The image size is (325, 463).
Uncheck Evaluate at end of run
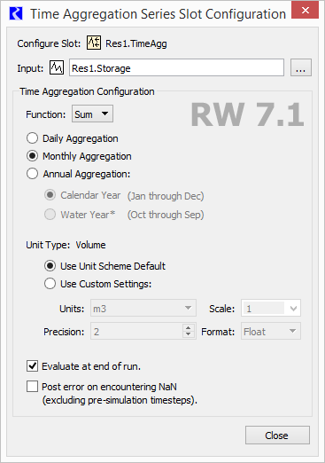32,366
